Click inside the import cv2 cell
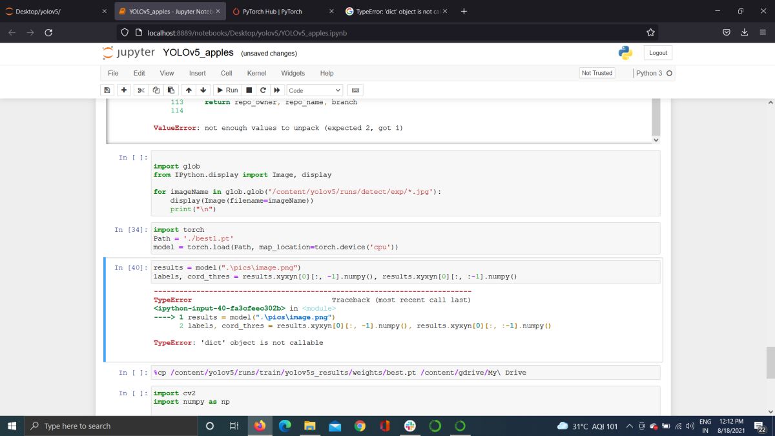The height and width of the screenshot is (436, 775). tap(406, 400)
